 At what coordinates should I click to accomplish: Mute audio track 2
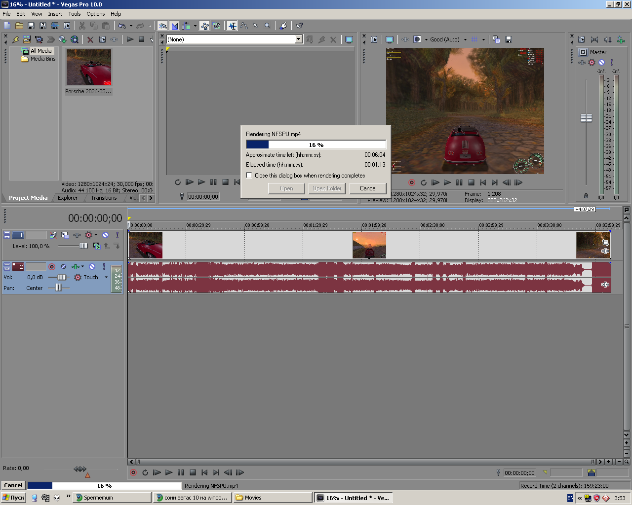click(x=92, y=266)
